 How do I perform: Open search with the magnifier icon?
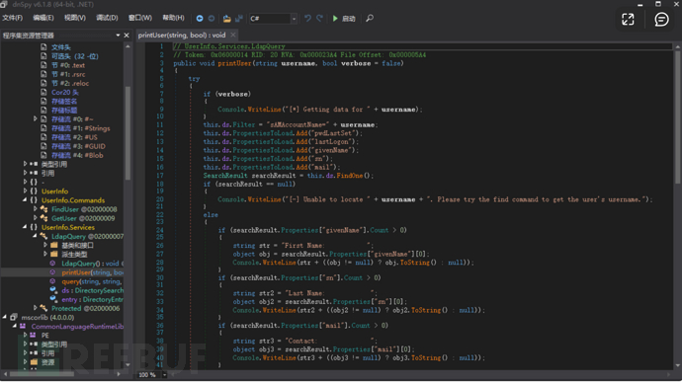[370, 18]
